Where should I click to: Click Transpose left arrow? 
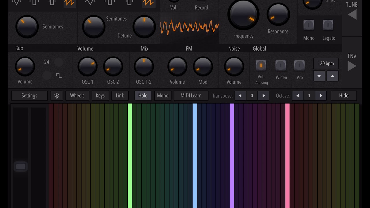tap(240, 96)
